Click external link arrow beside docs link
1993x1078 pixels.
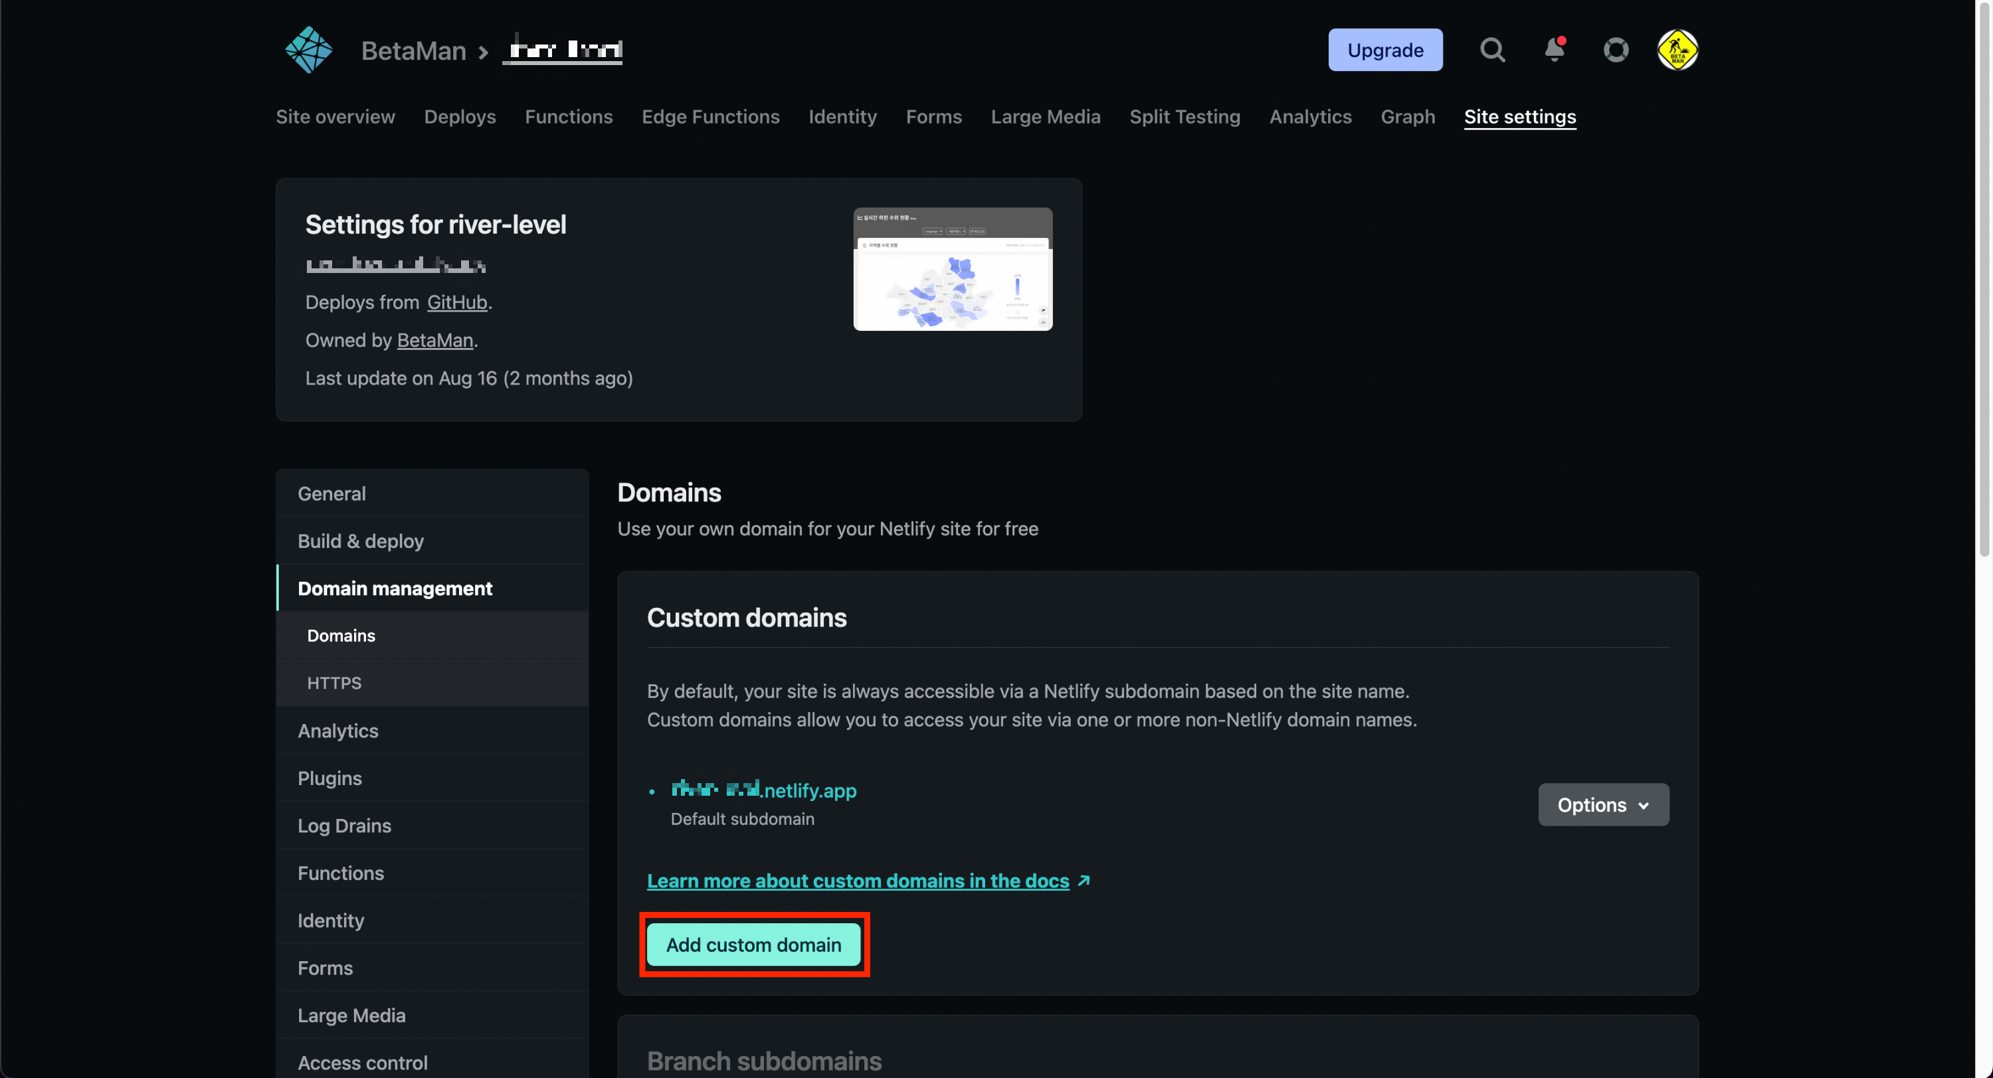coord(1084,881)
